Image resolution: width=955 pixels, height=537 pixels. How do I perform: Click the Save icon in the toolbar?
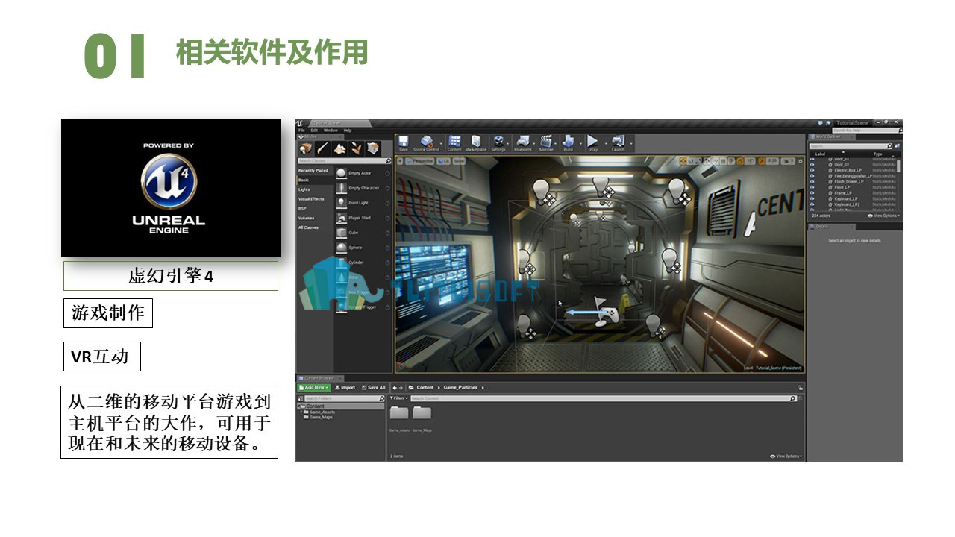coord(403,142)
